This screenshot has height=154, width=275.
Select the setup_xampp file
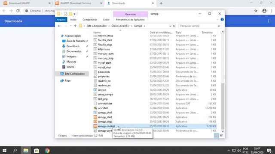tap(105, 95)
